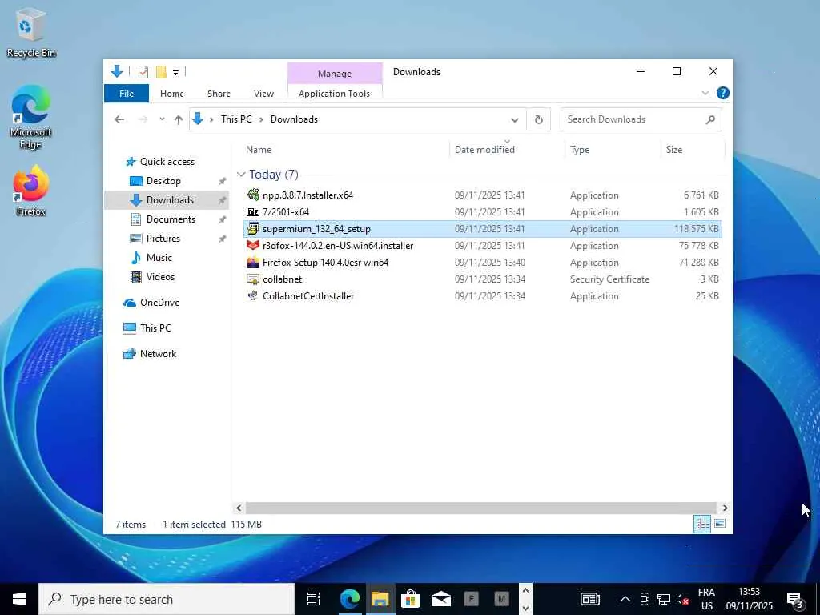Click the 118 575 KB size cell

[x=696, y=228]
